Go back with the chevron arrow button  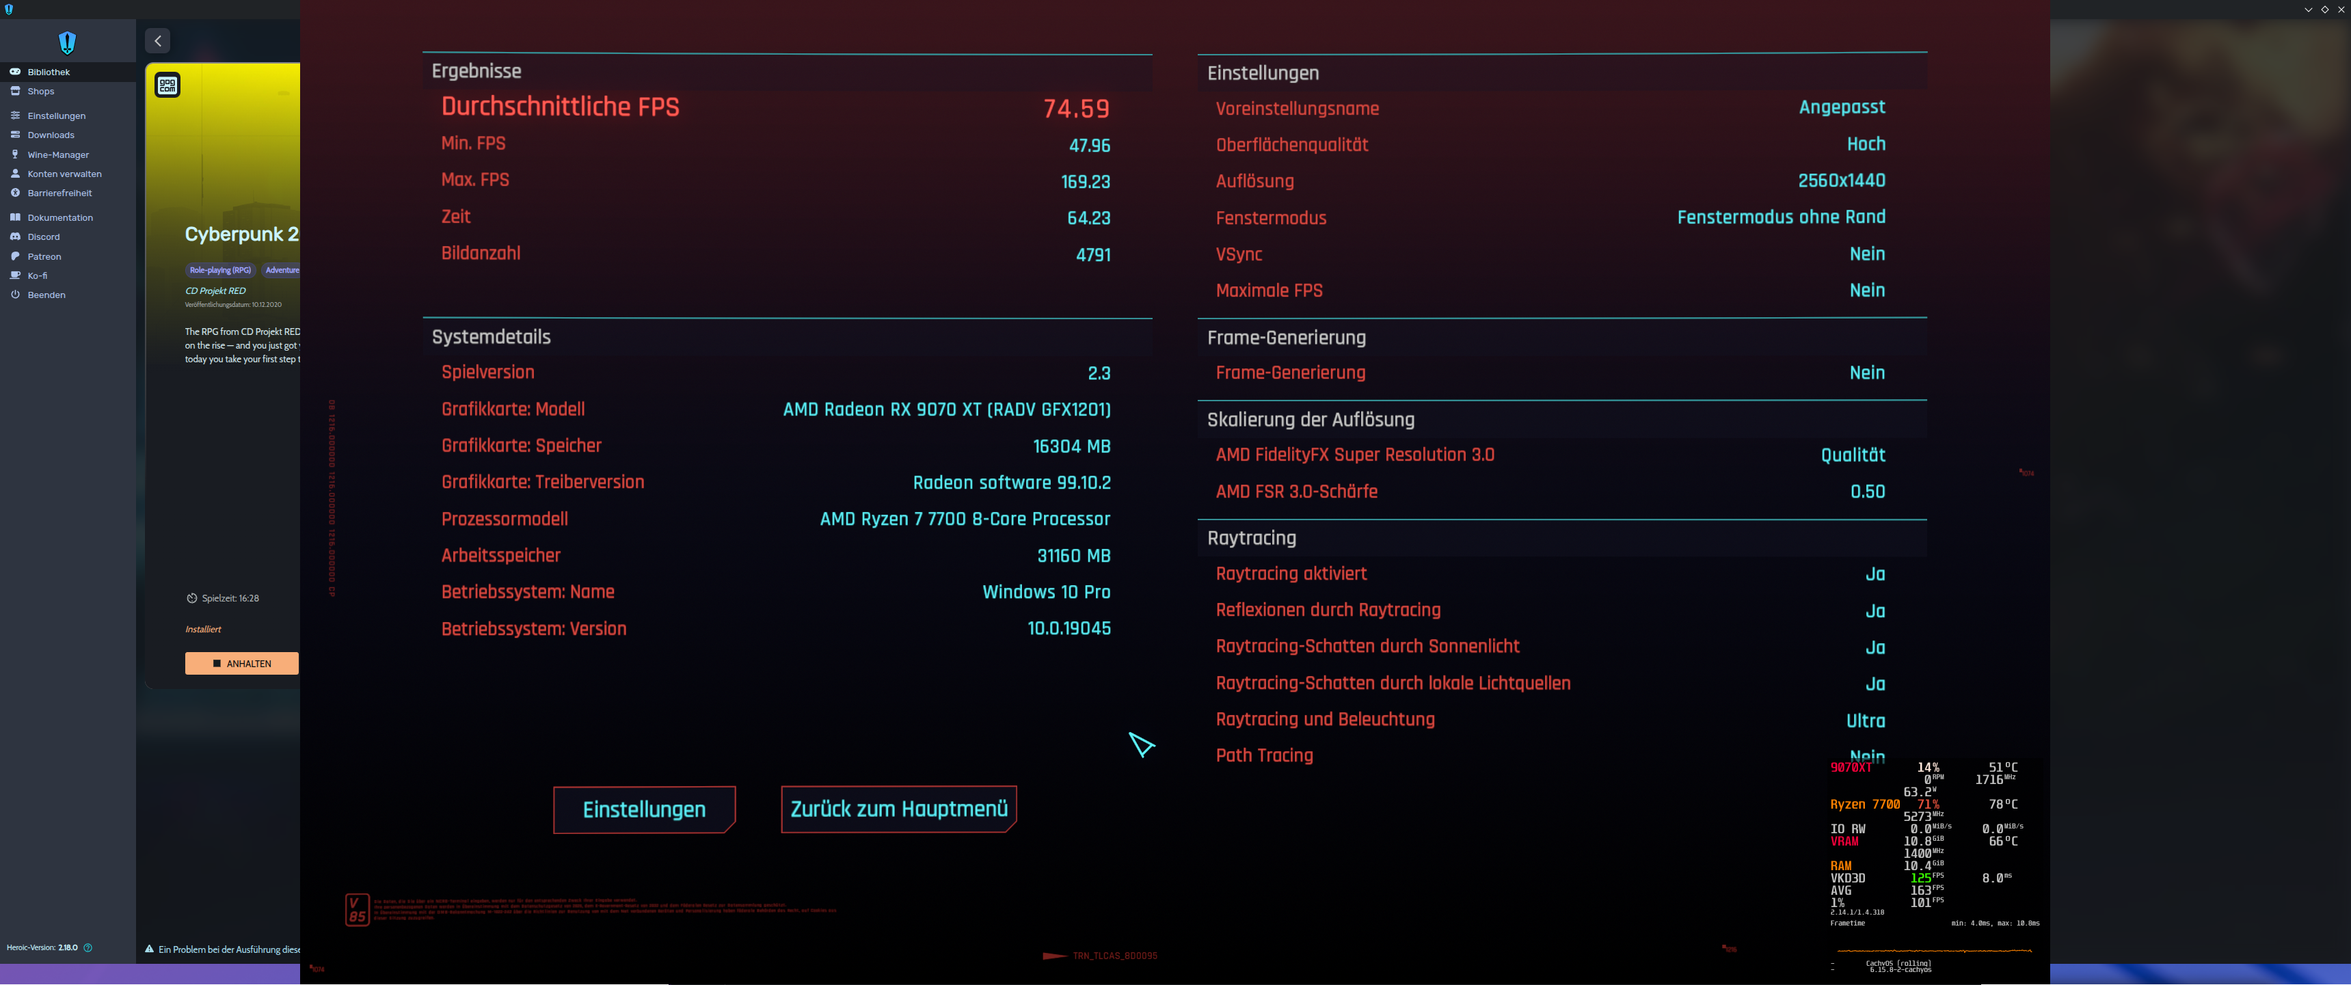click(157, 41)
